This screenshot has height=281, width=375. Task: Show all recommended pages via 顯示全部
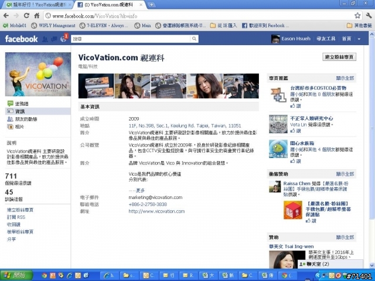click(345, 78)
